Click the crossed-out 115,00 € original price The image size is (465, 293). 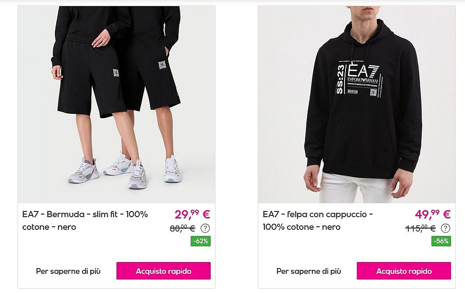click(x=421, y=228)
